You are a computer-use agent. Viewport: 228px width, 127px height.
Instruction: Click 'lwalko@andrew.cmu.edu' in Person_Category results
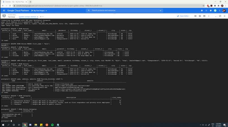tap(11, 114)
